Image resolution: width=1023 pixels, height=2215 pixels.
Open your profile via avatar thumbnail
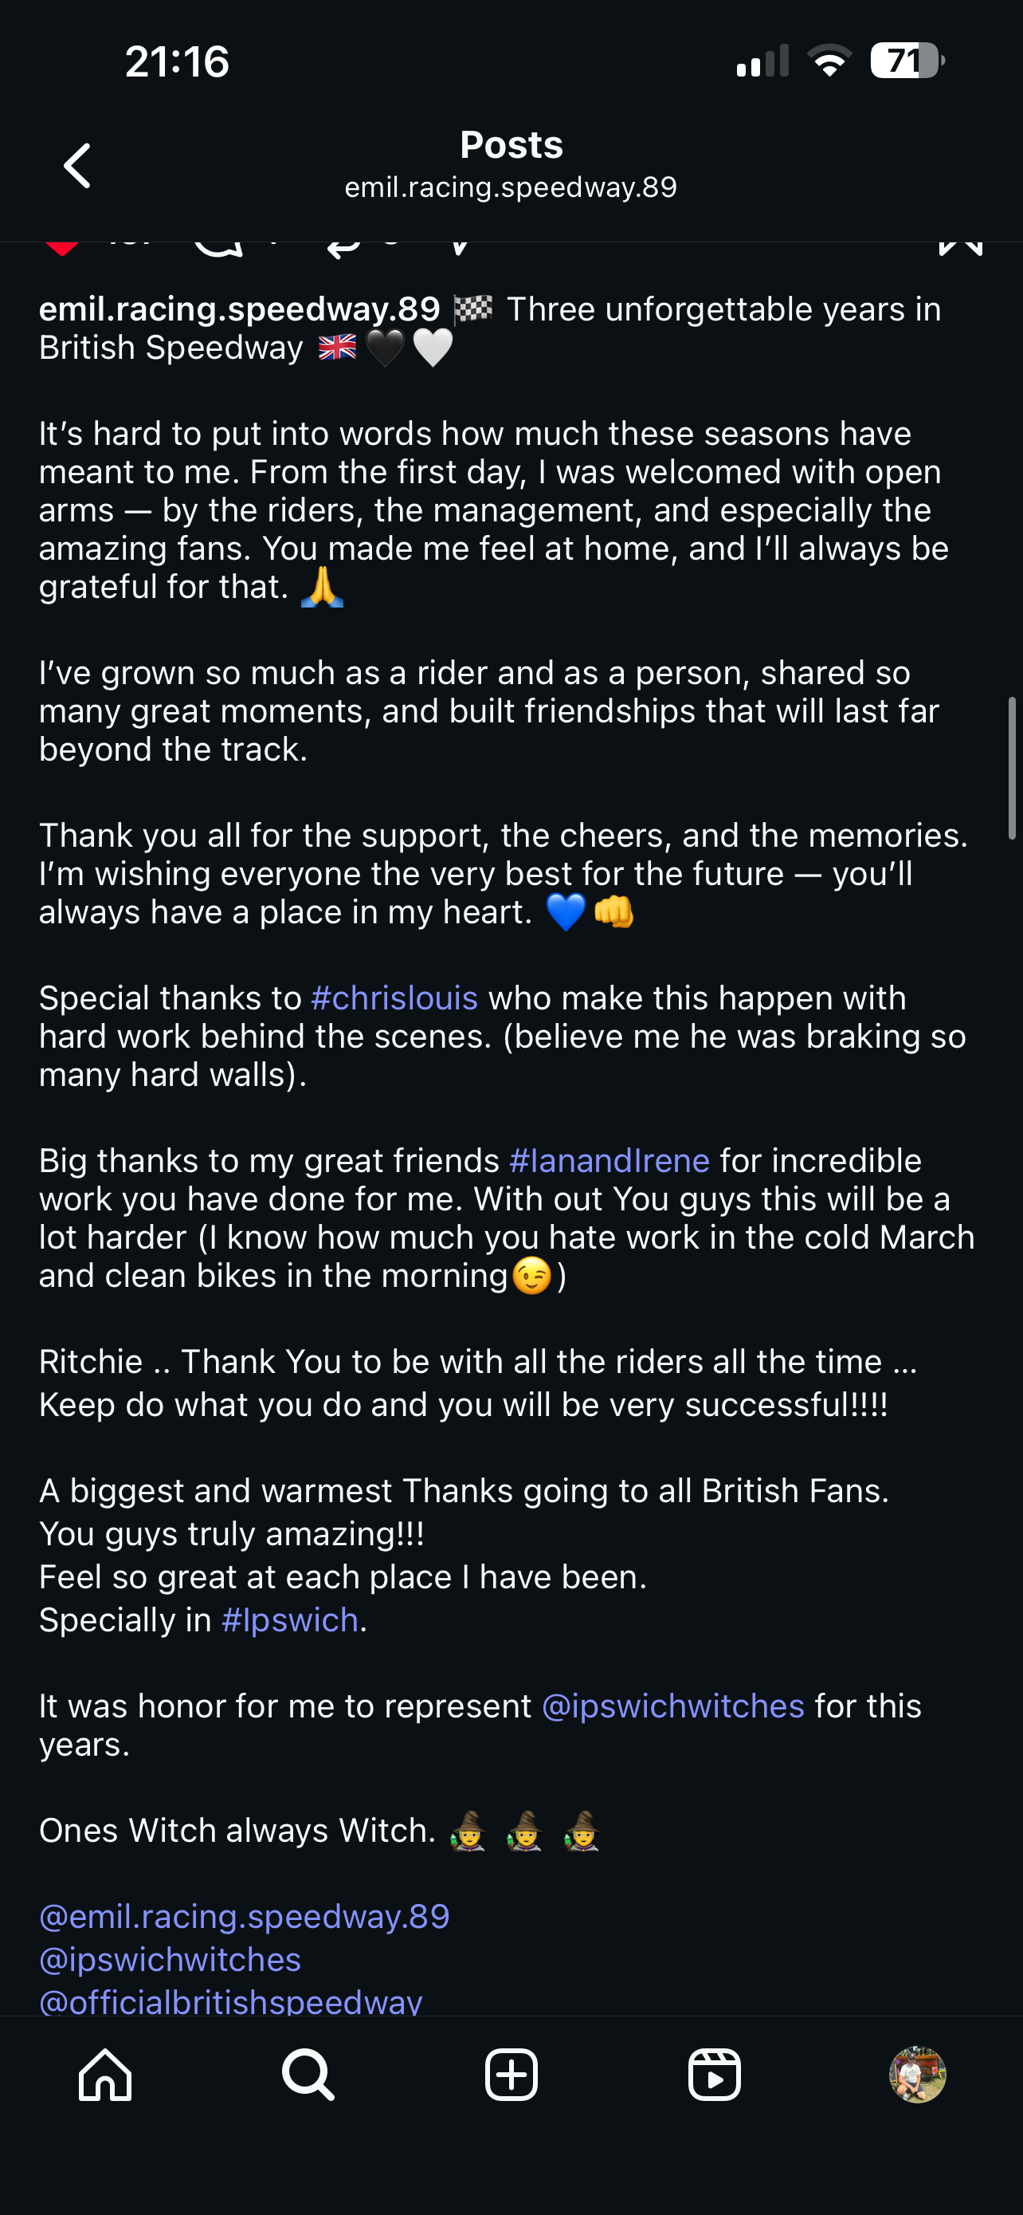coord(917,2075)
